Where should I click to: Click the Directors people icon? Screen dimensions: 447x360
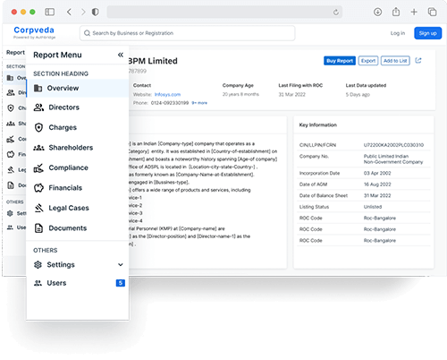[x=38, y=107]
